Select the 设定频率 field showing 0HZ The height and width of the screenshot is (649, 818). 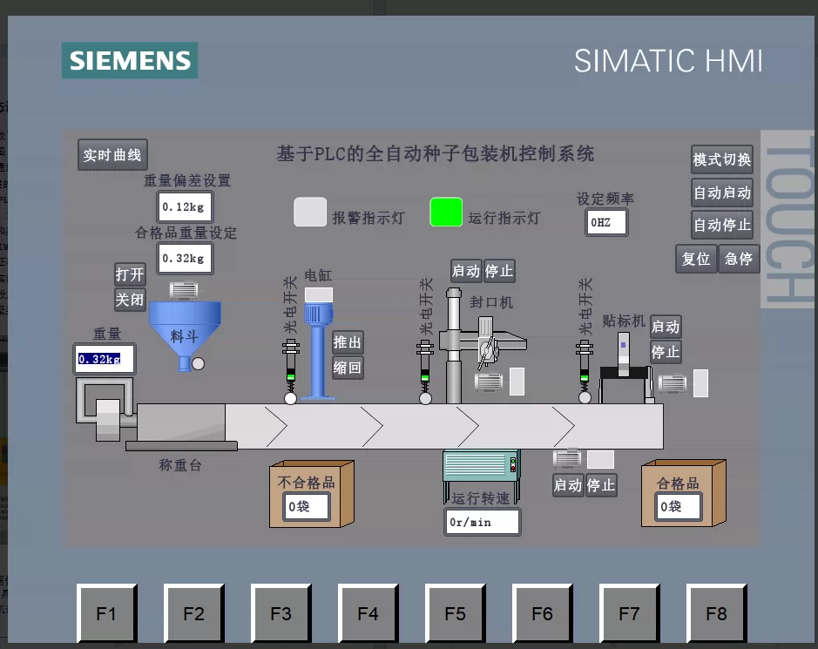[x=606, y=223]
